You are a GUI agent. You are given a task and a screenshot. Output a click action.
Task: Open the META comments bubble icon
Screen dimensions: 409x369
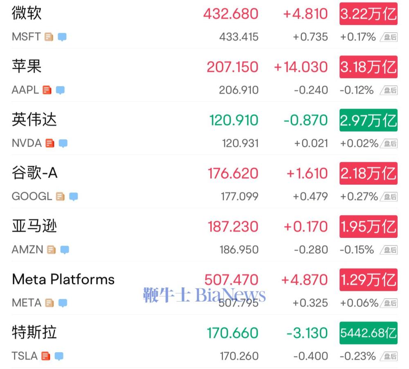pyautogui.click(x=63, y=303)
